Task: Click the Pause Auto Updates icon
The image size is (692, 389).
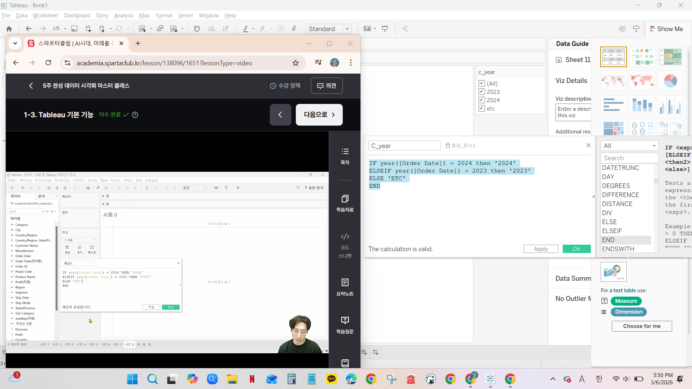Action: pyautogui.click(x=102, y=29)
